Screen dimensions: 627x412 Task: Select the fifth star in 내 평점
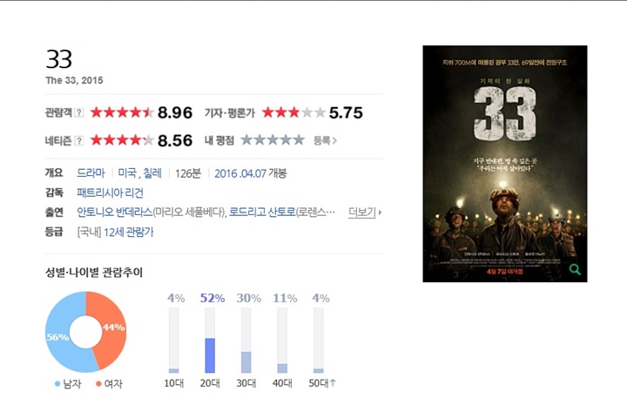(x=299, y=140)
